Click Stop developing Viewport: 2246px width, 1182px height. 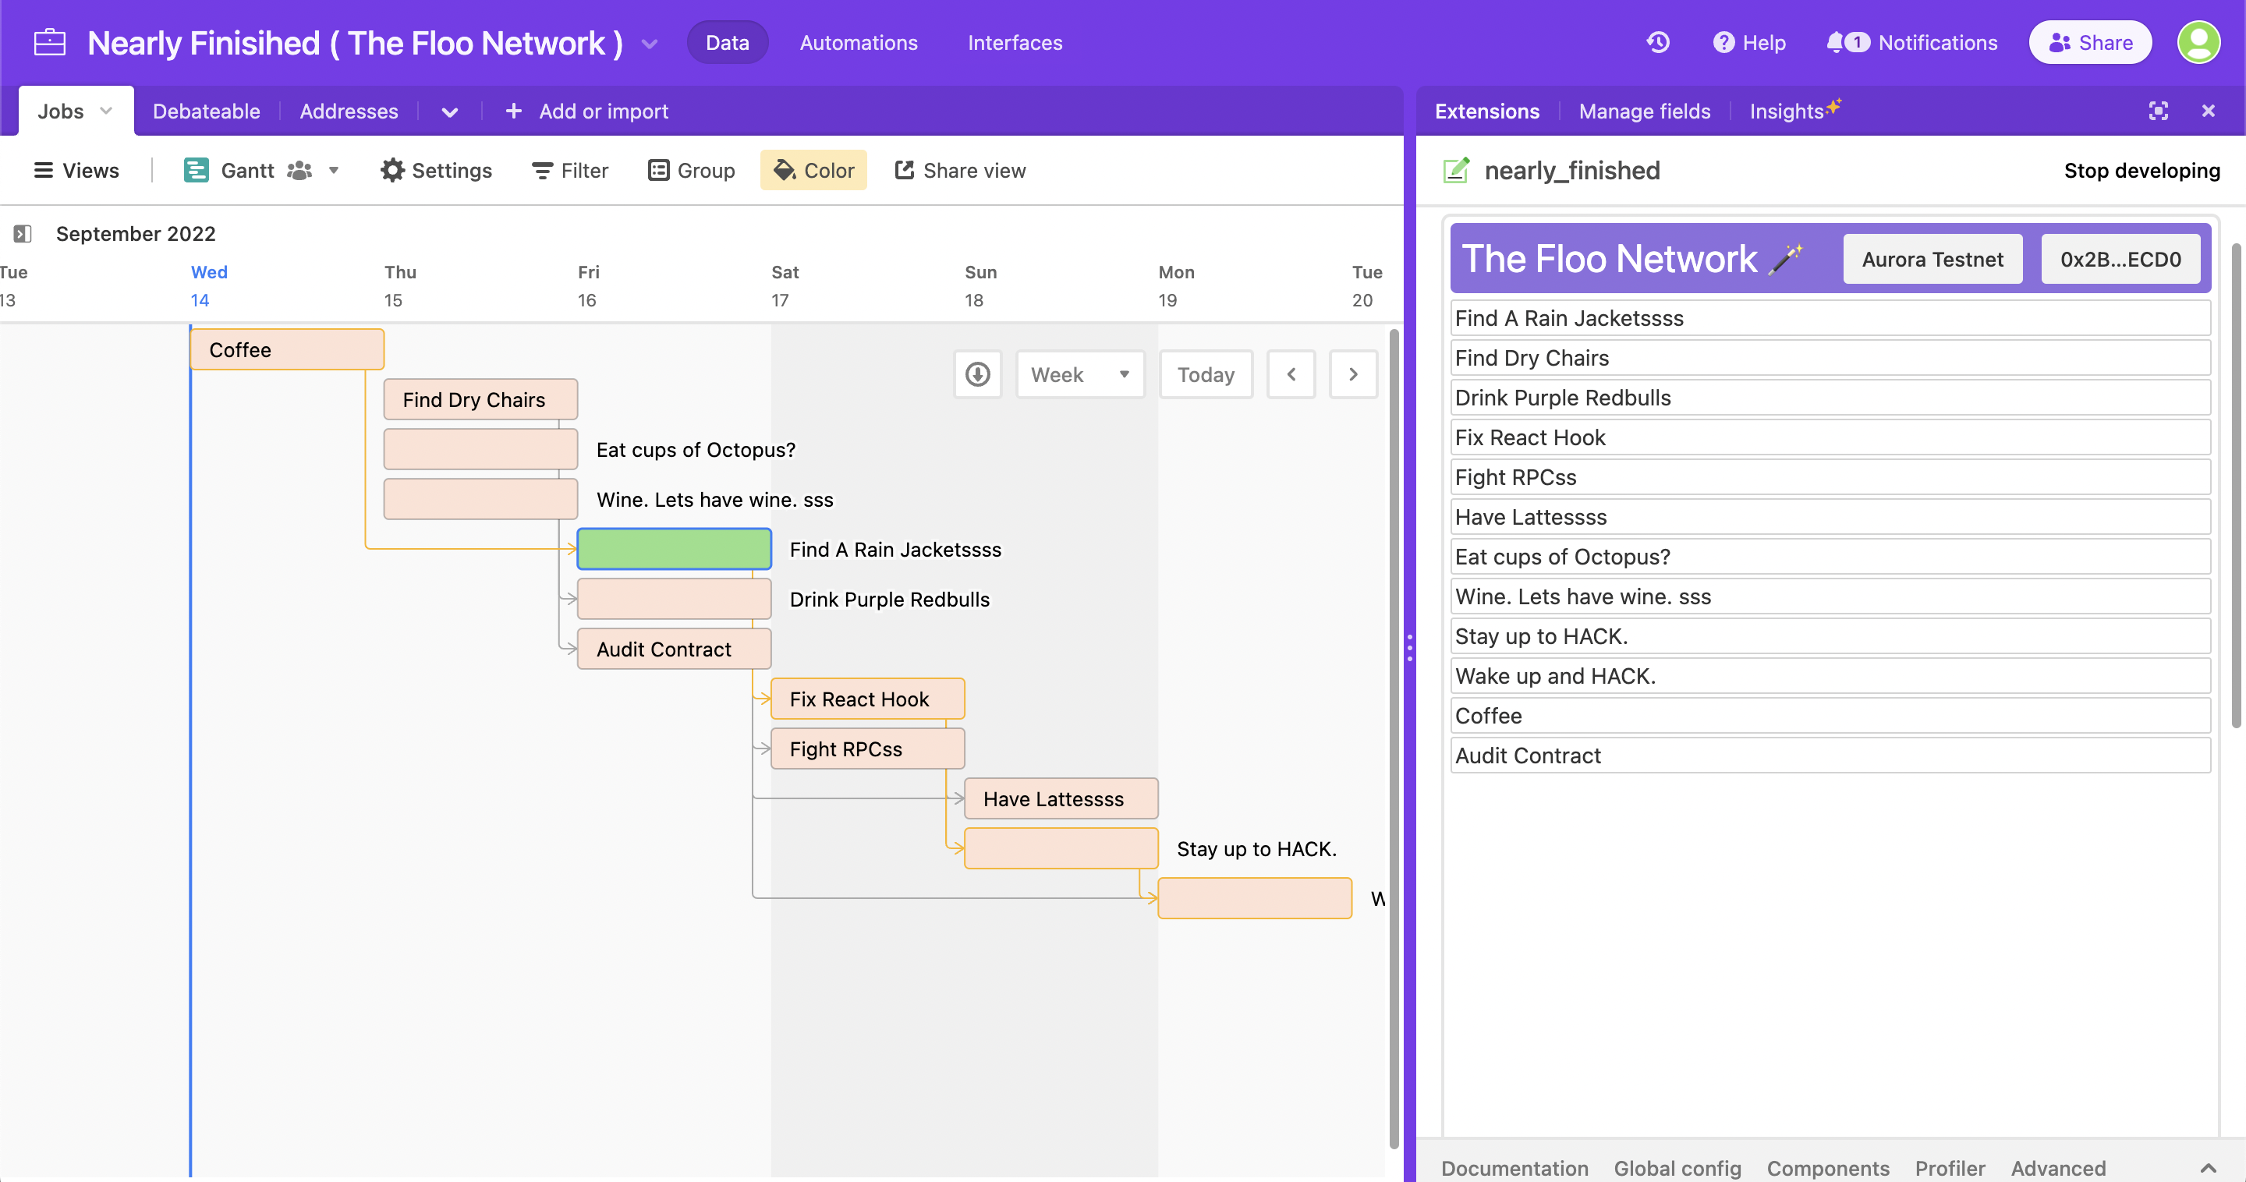(x=2141, y=170)
